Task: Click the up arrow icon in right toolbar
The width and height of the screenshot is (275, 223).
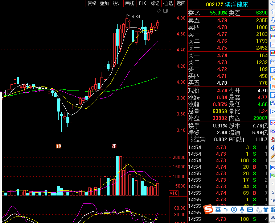Action: 273,12
